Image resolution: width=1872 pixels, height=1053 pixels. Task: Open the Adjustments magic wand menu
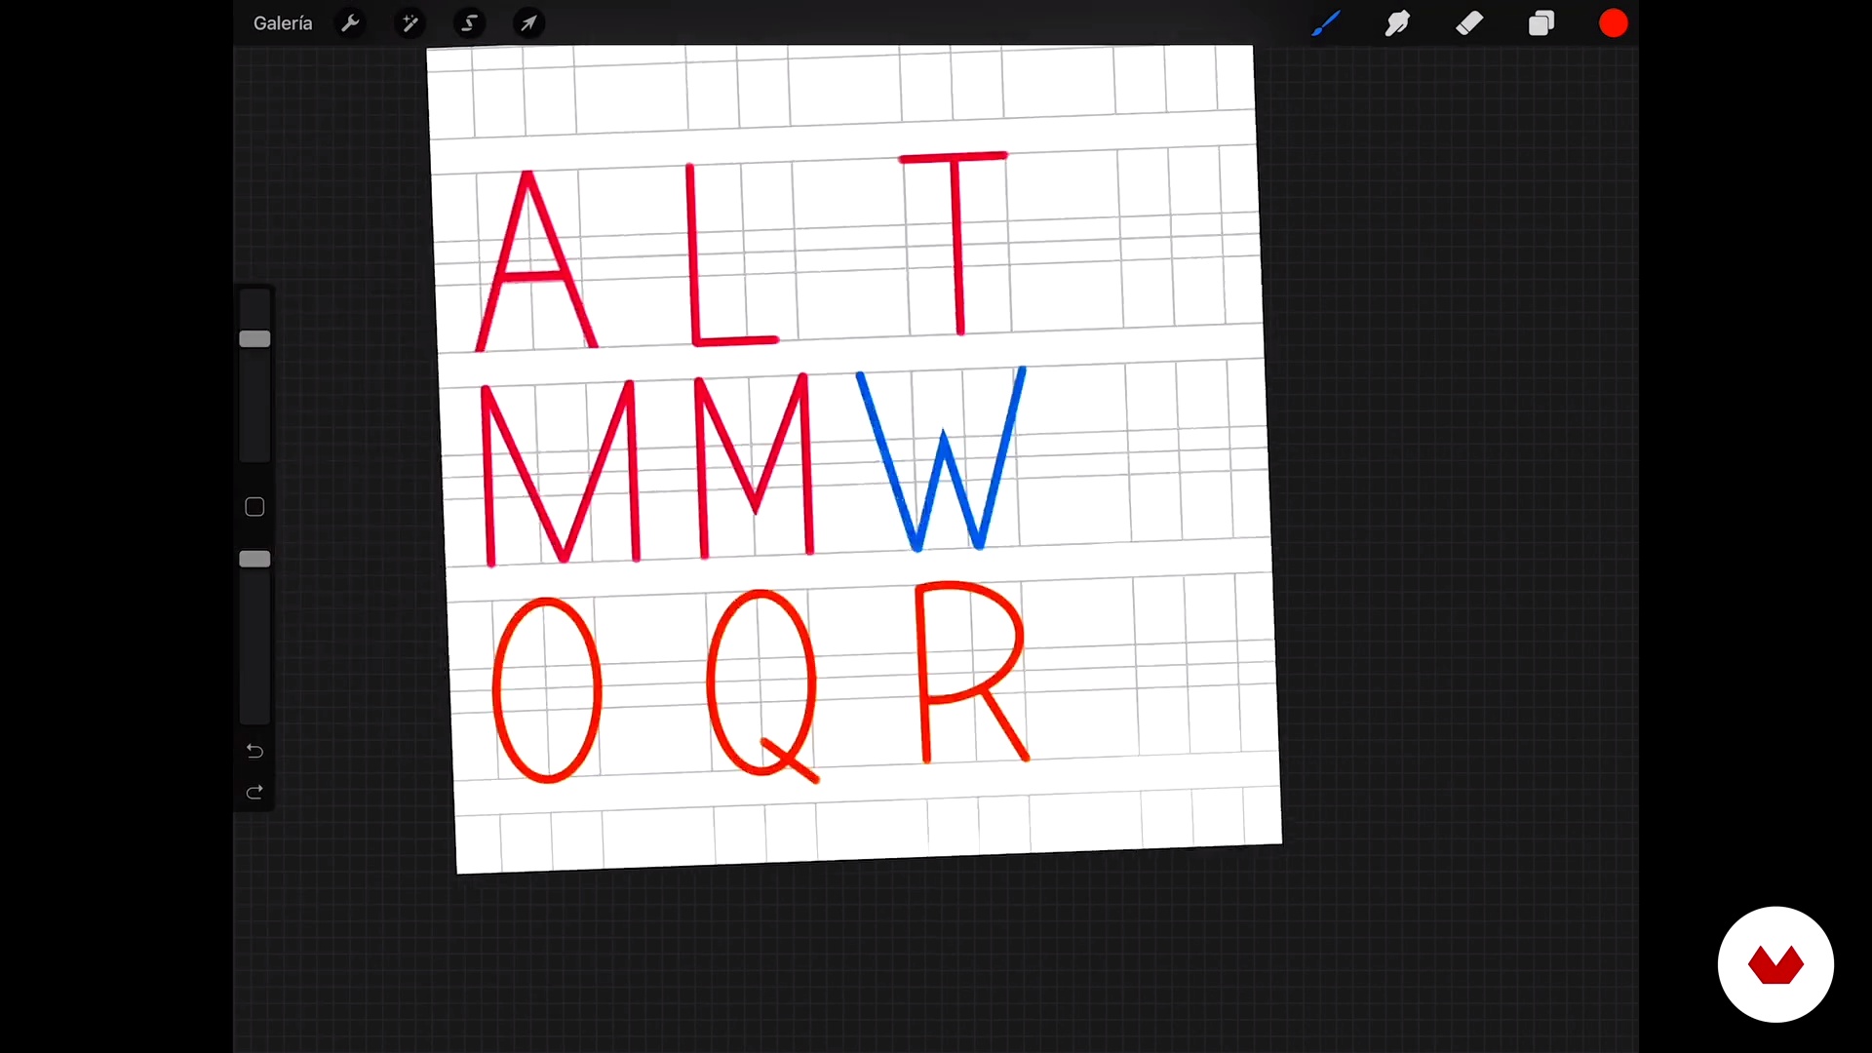[409, 23]
